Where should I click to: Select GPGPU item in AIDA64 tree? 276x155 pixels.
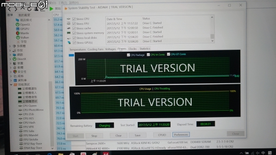[x=25, y=29]
